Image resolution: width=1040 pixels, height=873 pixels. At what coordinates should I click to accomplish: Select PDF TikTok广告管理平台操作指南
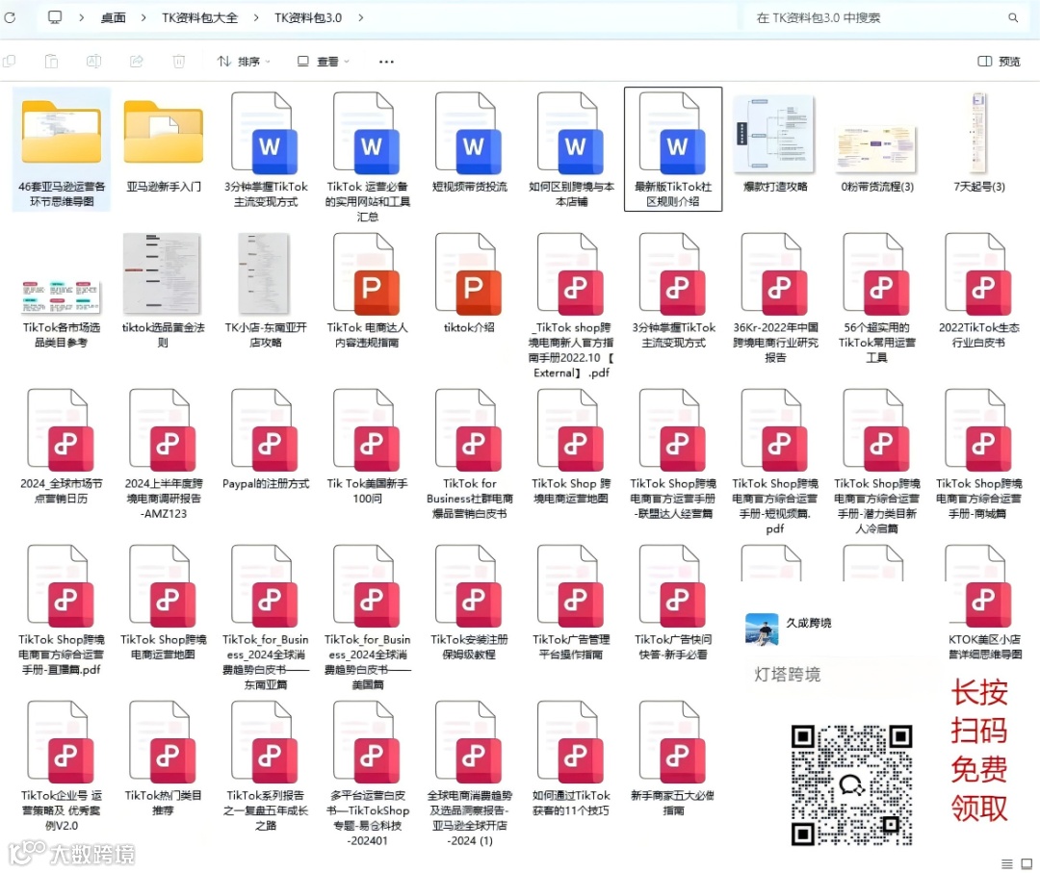point(571,602)
